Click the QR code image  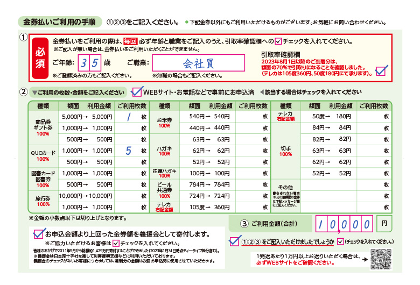click(x=381, y=259)
